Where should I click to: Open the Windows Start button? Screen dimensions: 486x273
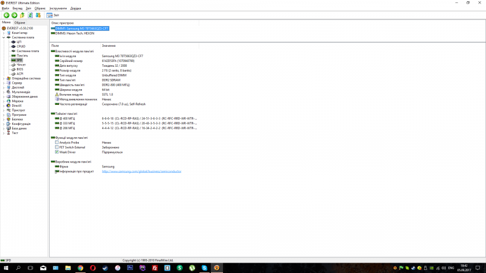pyautogui.click(x=6, y=268)
